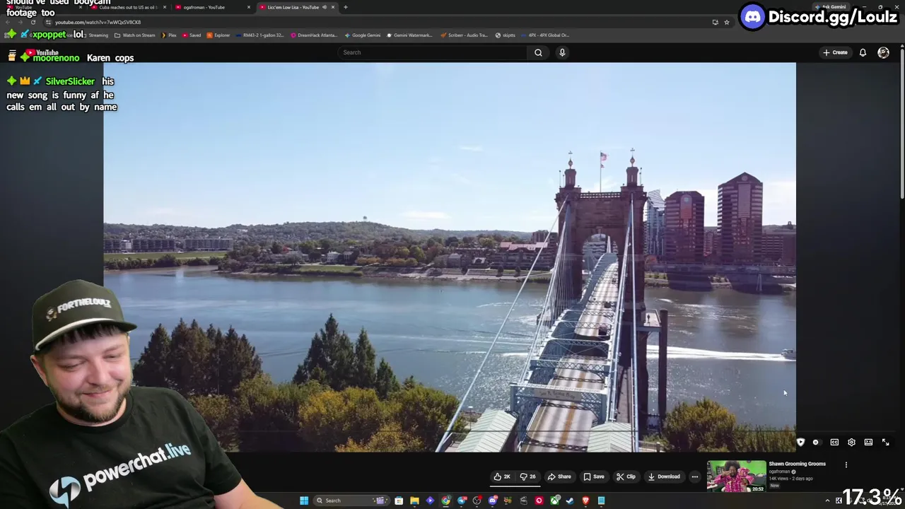Open File Explorer from taskbar
The height and width of the screenshot is (509, 905).
pyautogui.click(x=414, y=501)
